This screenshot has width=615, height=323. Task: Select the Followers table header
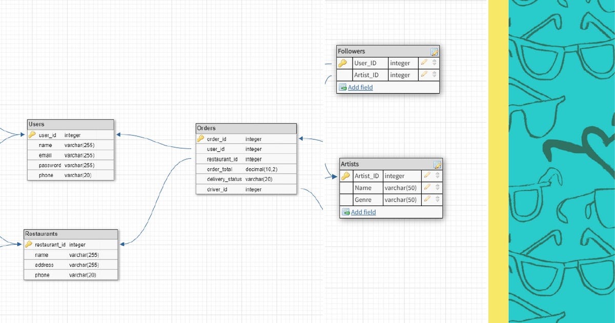point(388,51)
